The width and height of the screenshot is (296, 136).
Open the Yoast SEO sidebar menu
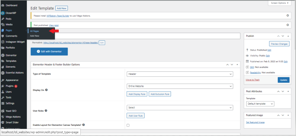pyautogui.click(x=11, y=111)
